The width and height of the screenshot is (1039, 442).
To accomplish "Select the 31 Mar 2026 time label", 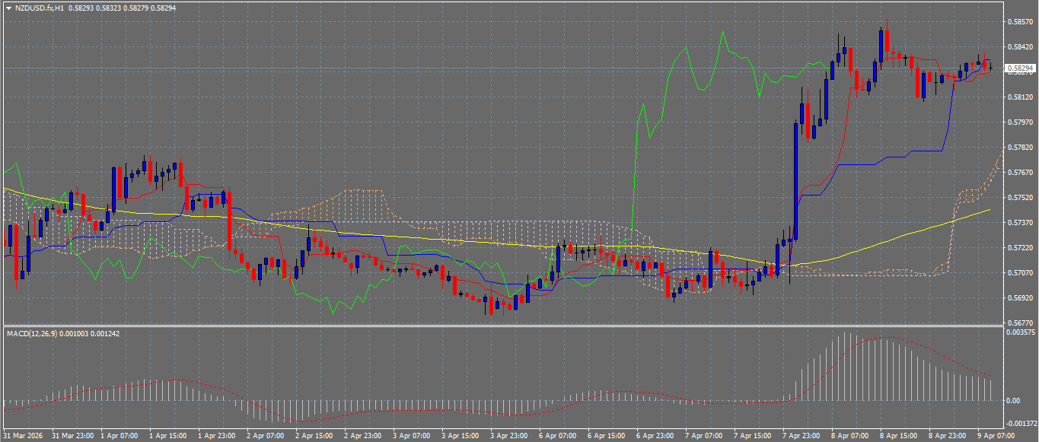I will coord(24,436).
